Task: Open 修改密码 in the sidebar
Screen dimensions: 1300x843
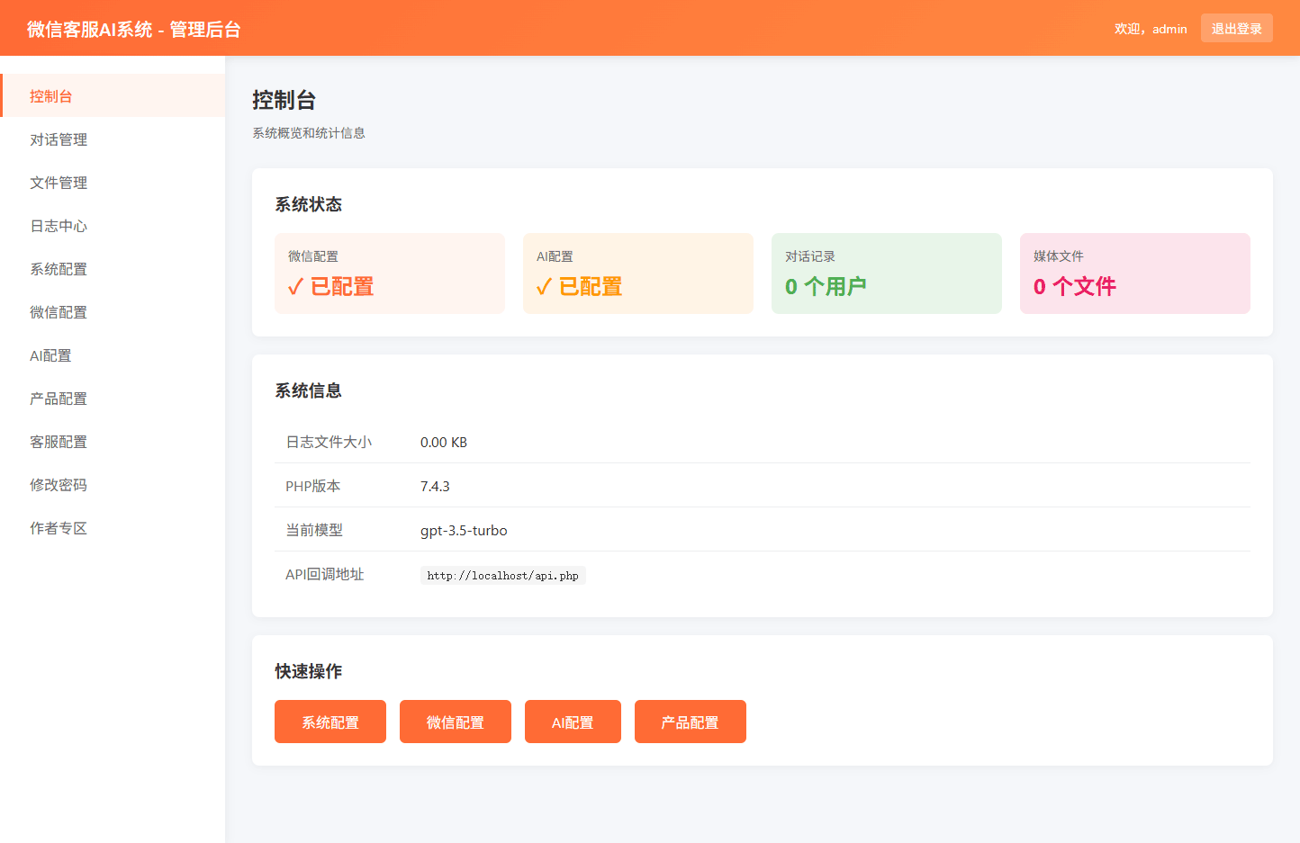Action: [59, 485]
